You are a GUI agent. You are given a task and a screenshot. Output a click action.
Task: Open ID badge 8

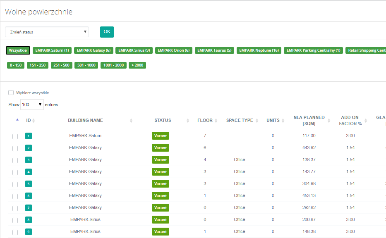coord(29,220)
